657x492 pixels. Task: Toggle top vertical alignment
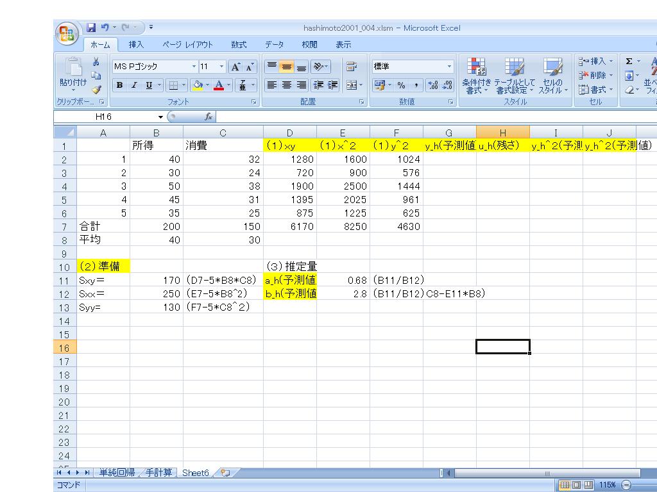point(272,67)
